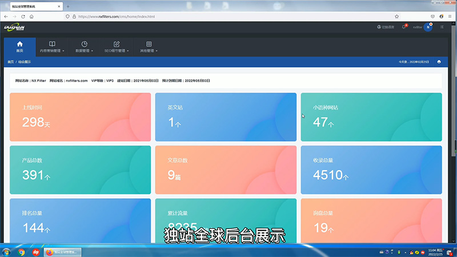
Task: Open the 英文站 1个 card
Action: coord(226,117)
